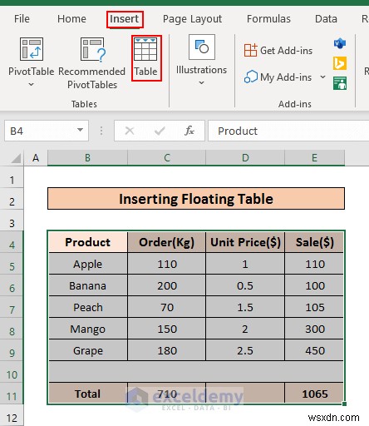Select the Order(Kg) header cell
This screenshot has height=426, width=369.
(167, 242)
